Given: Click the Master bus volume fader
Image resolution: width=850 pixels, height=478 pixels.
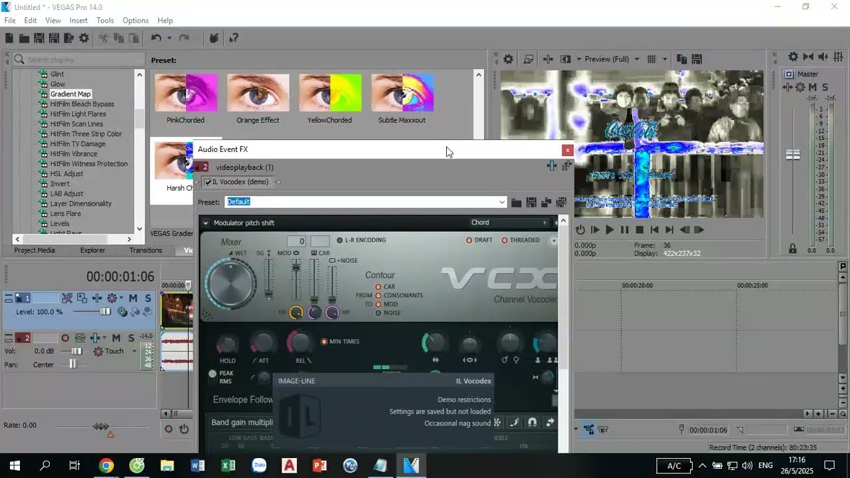Looking at the screenshot, I should 793,155.
